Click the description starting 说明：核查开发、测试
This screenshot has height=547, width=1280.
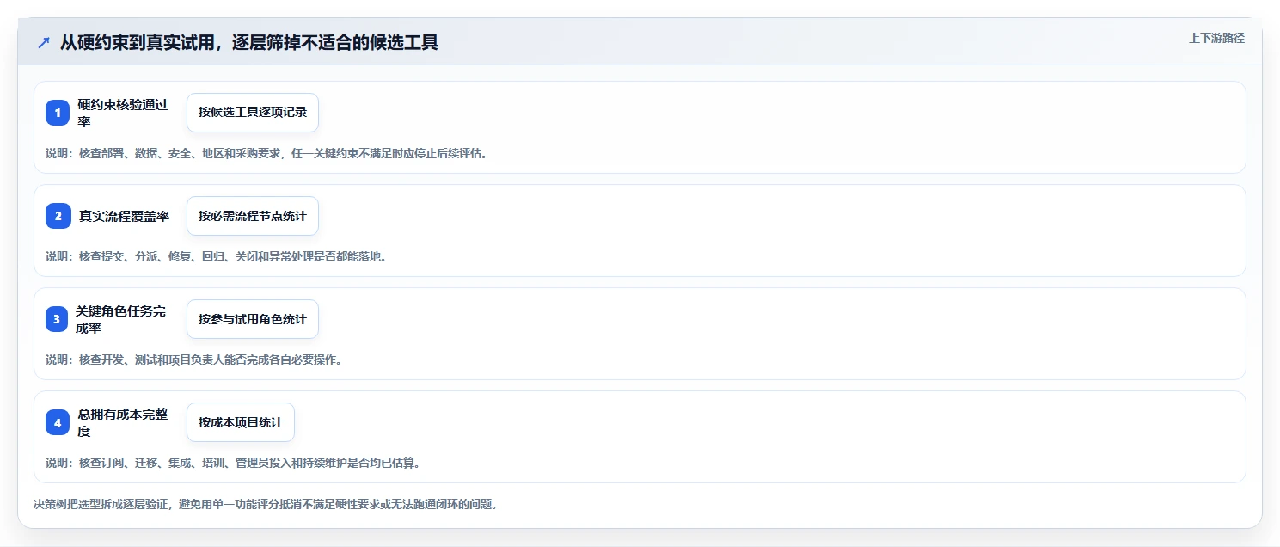(194, 360)
